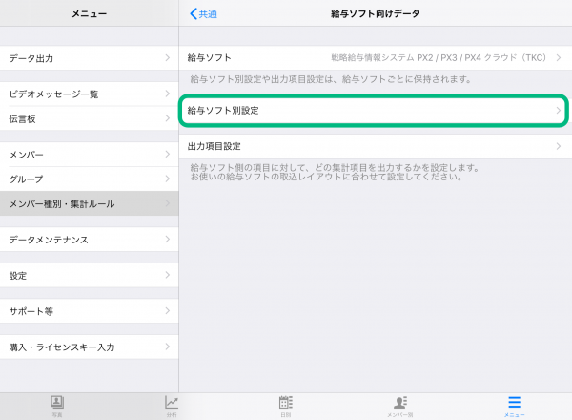Open 出力項目設定 row
Viewport: 572px width, 420px height.
click(x=374, y=146)
